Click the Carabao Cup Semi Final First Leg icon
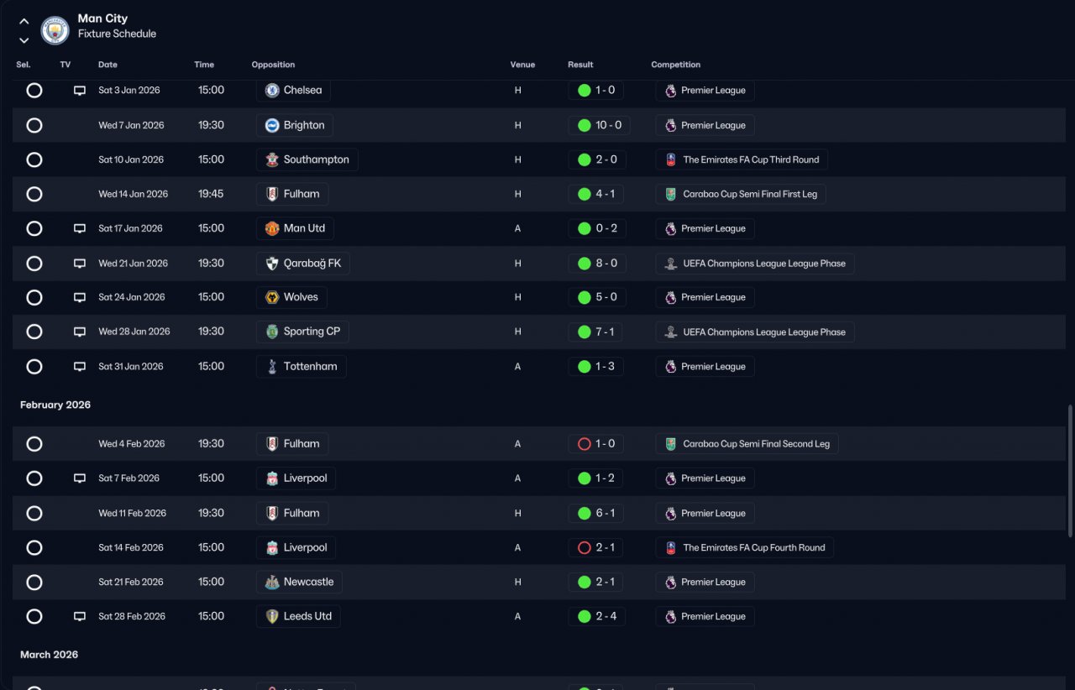Image resolution: width=1075 pixels, height=690 pixels. point(670,194)
